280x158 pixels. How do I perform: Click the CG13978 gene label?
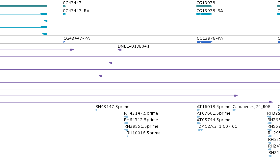206,3
